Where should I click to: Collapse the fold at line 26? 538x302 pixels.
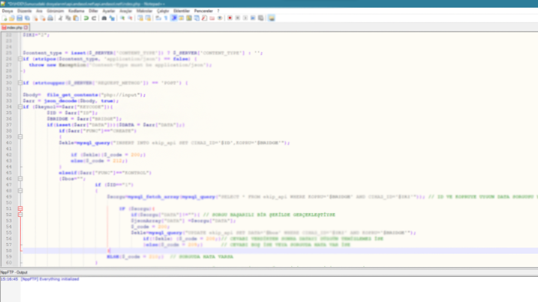20,59
